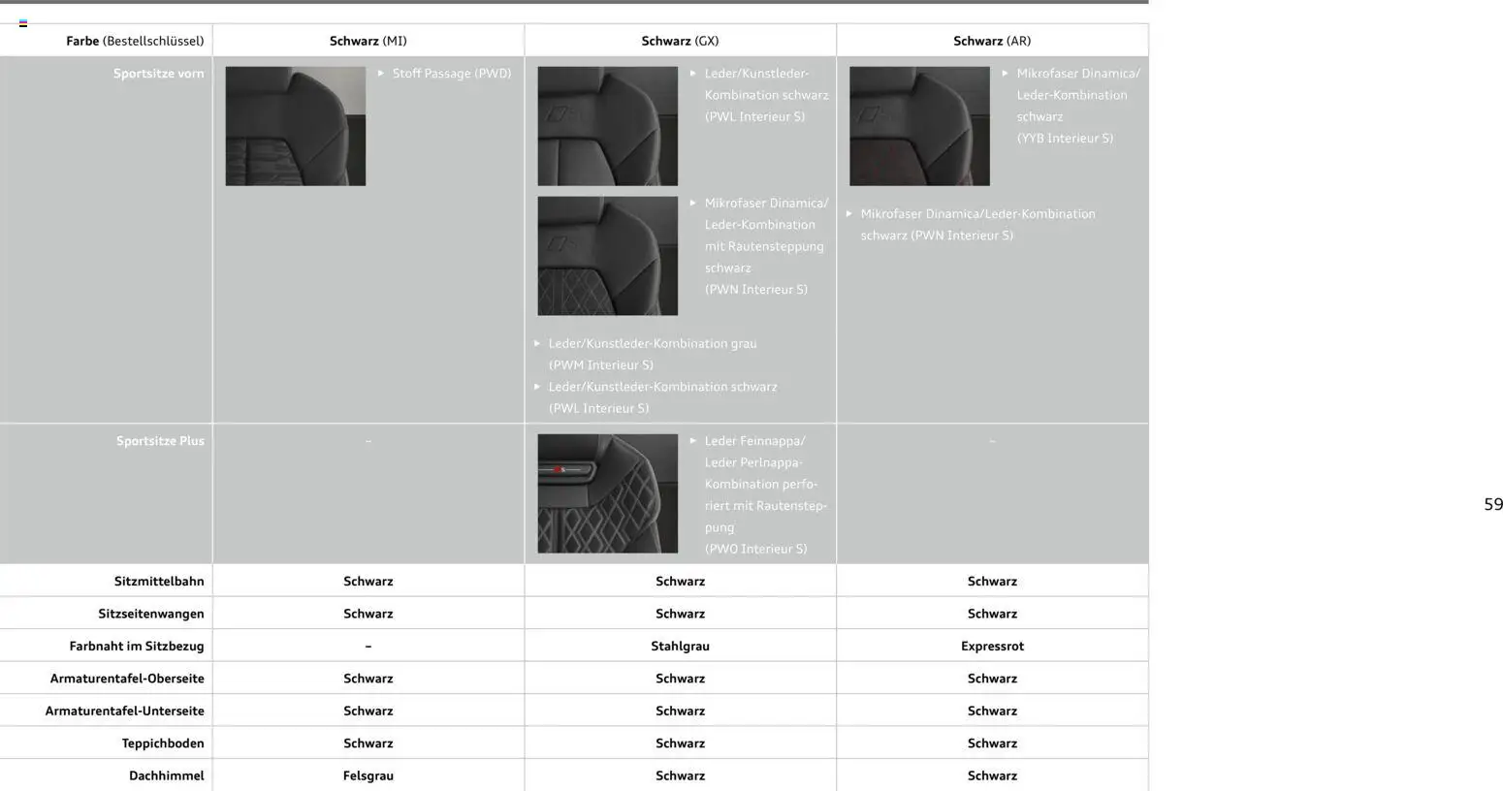Screen dimensions: 1503x791
Task: Click bullet arrow beside Stoff Passage (PWD)
Action: click(381, 74)
